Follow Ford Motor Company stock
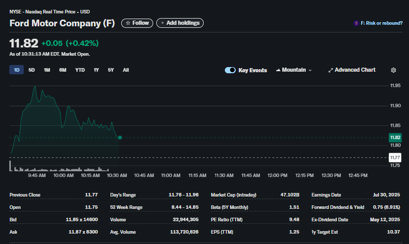This screenshot has height=244, width=409. pos(137,23)
